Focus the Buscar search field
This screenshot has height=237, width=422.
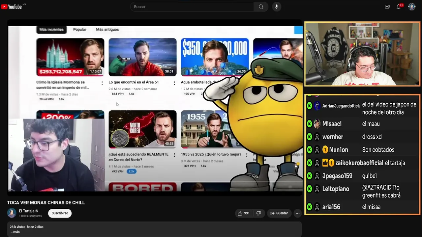192,7
